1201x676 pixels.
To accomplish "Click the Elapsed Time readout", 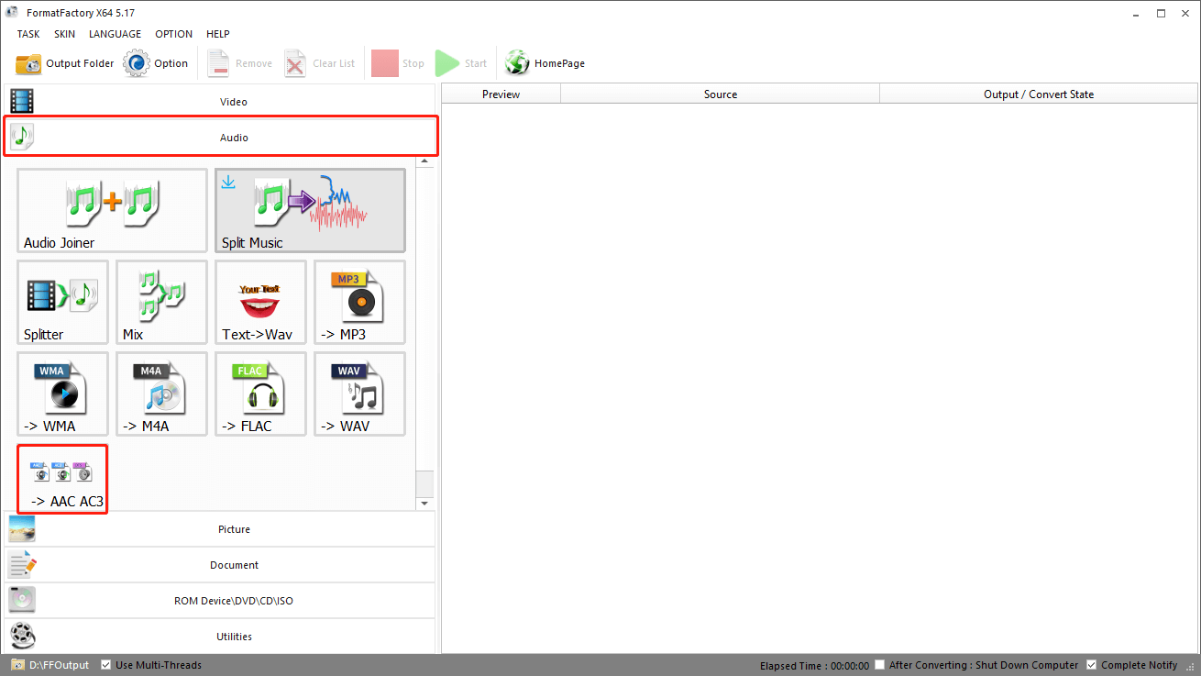I will pos(814,665).
